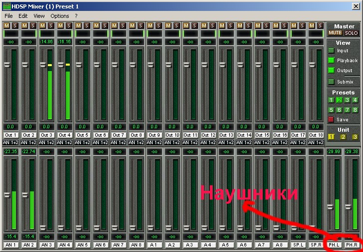Open routing dropdown AN 1+2 below Out 3
The image size is (363, 252).
(x=46, y=143)
